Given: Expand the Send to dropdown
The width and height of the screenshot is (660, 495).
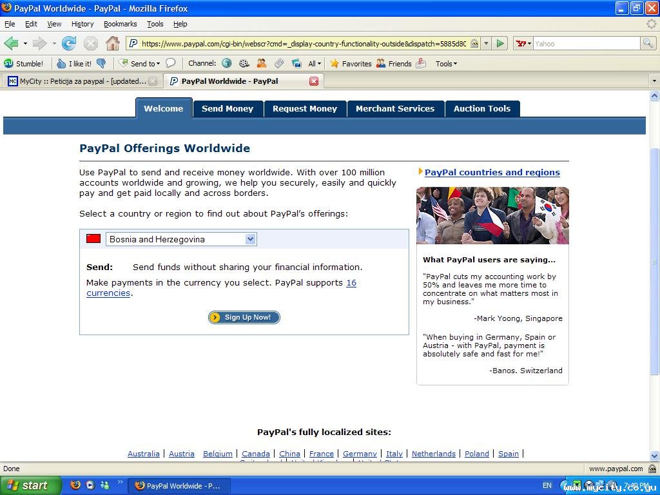Looking at the screenshot, I should point(139,63).
